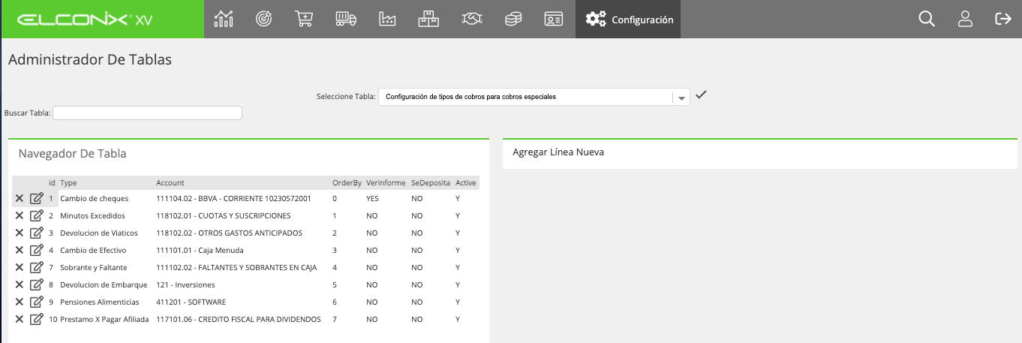Open the shopping cart module icon

coord(304,19)
